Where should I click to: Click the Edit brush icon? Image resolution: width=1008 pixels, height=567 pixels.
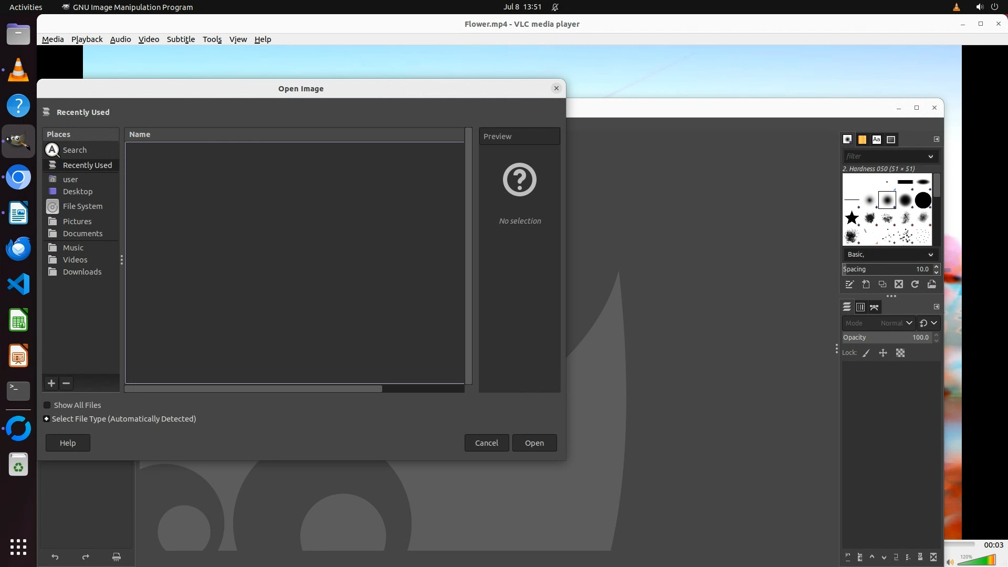(x=849, y=285)
